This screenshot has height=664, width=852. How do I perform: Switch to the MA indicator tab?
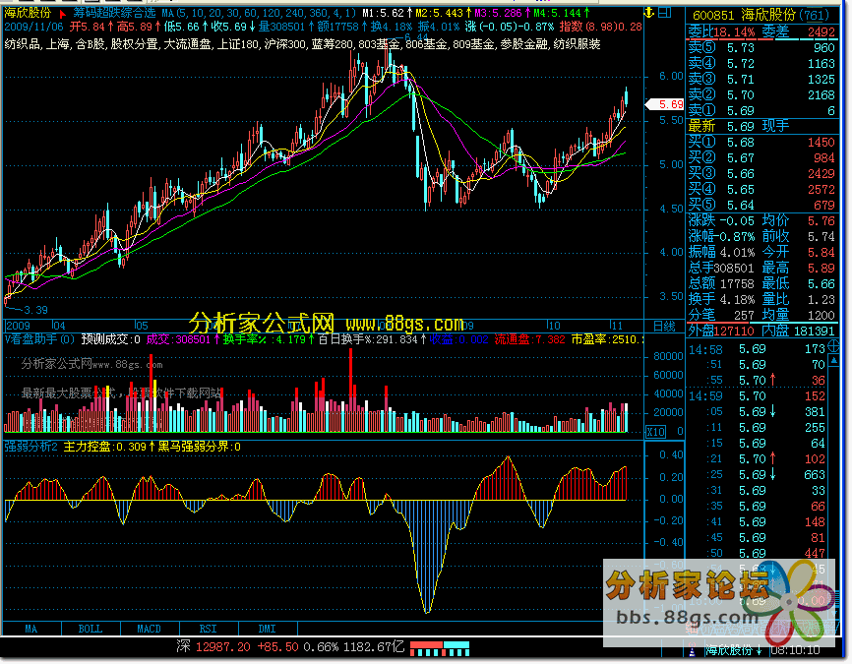(31, 629)
